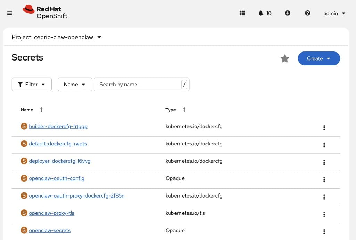Open the notifications bell showing 10 alerts

[x=265, y=13]
